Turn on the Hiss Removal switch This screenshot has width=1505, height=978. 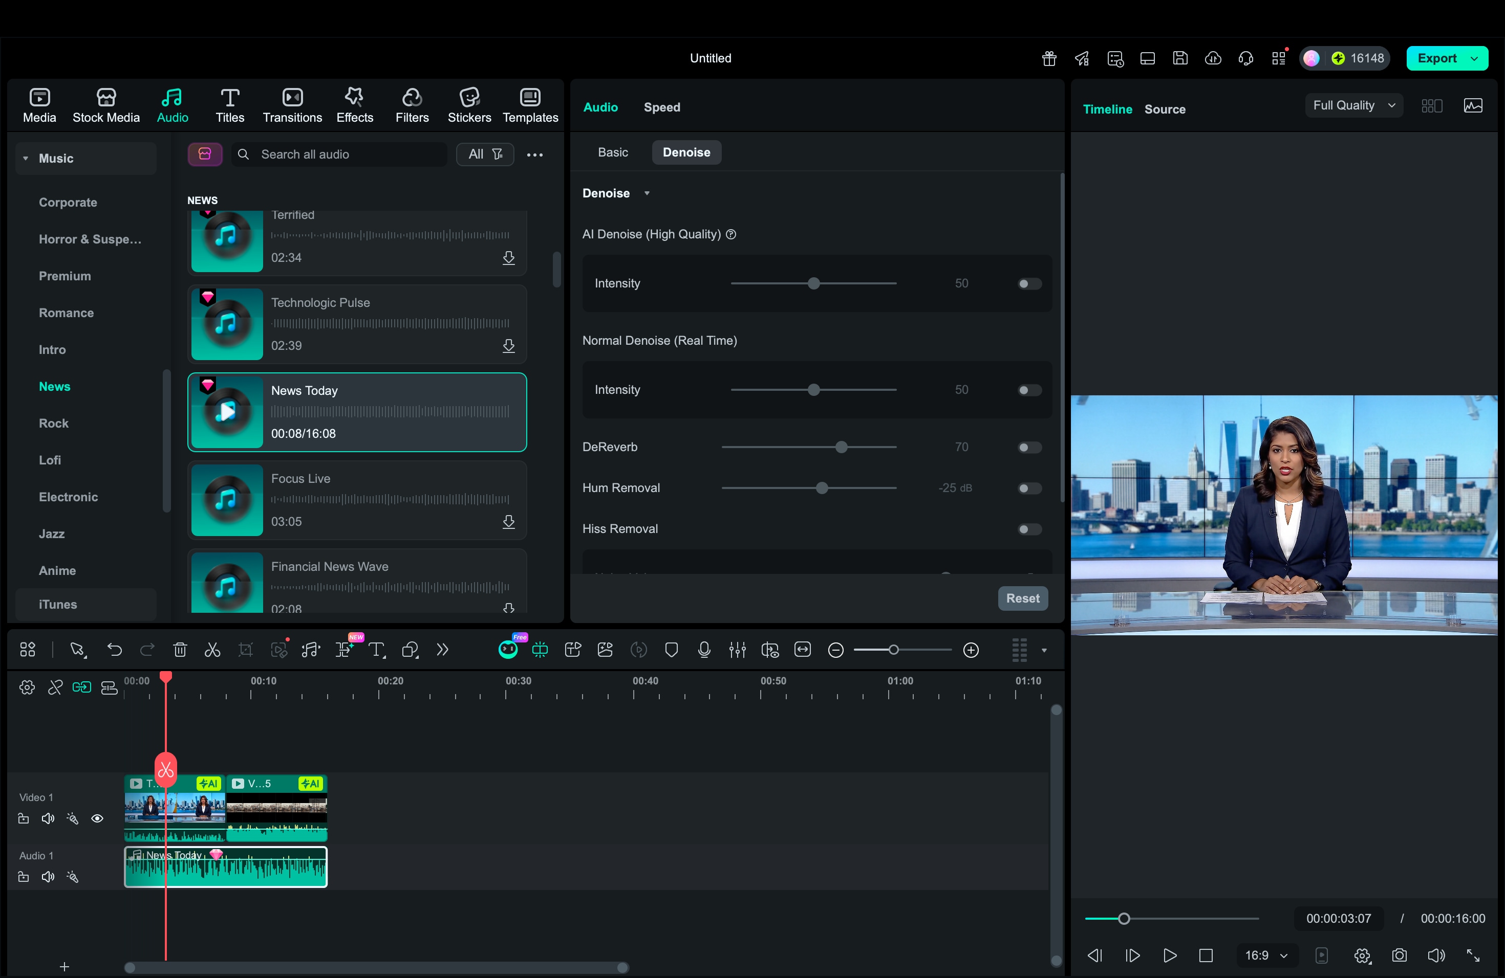click(x=1029, y=529)
